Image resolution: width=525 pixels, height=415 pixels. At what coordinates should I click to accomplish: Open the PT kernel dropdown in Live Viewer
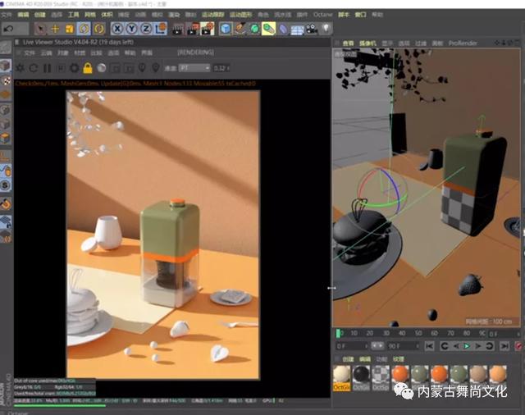point(194,68)
